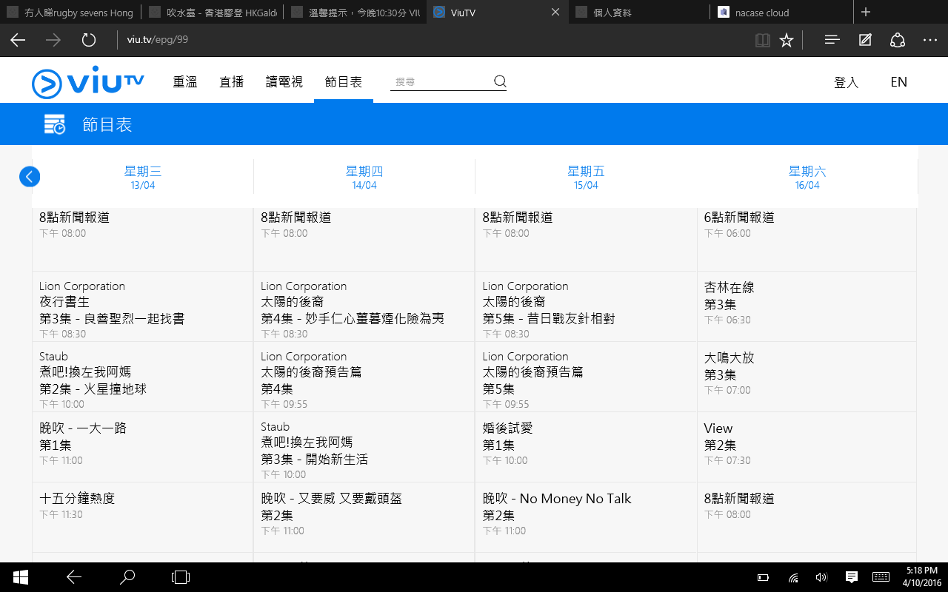Open 重溫 menu item
Viewport: 948px width, 592px height.
tap(185, 82)
